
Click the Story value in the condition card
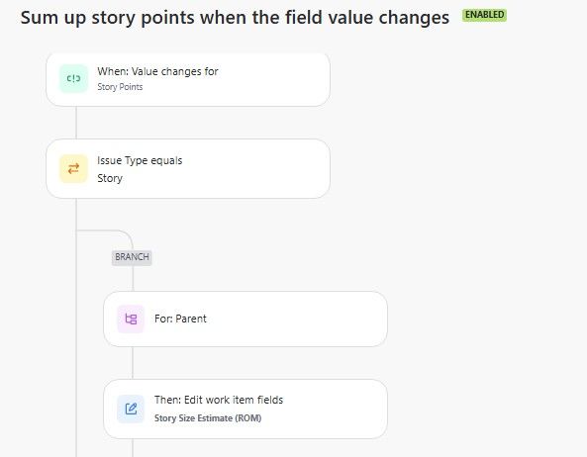tap(110, 178)
